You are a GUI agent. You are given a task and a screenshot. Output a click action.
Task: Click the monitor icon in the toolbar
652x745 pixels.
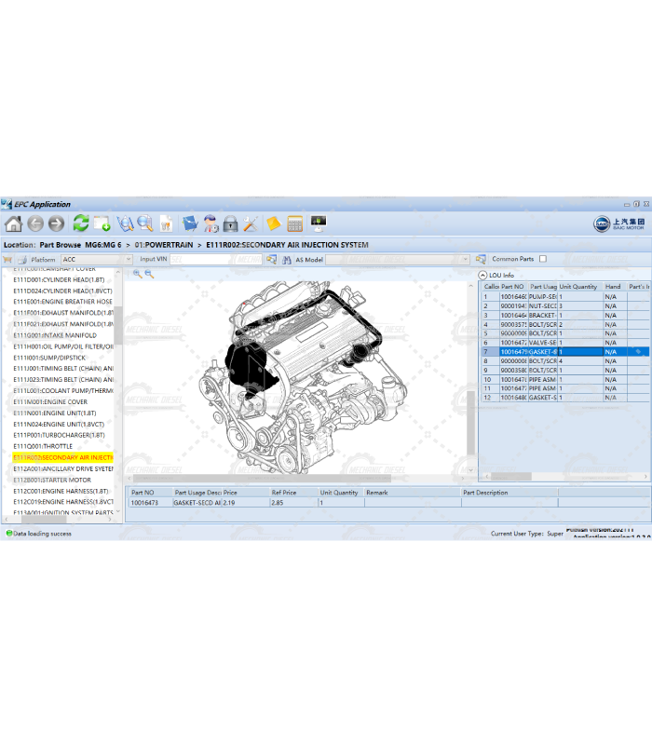319,223
